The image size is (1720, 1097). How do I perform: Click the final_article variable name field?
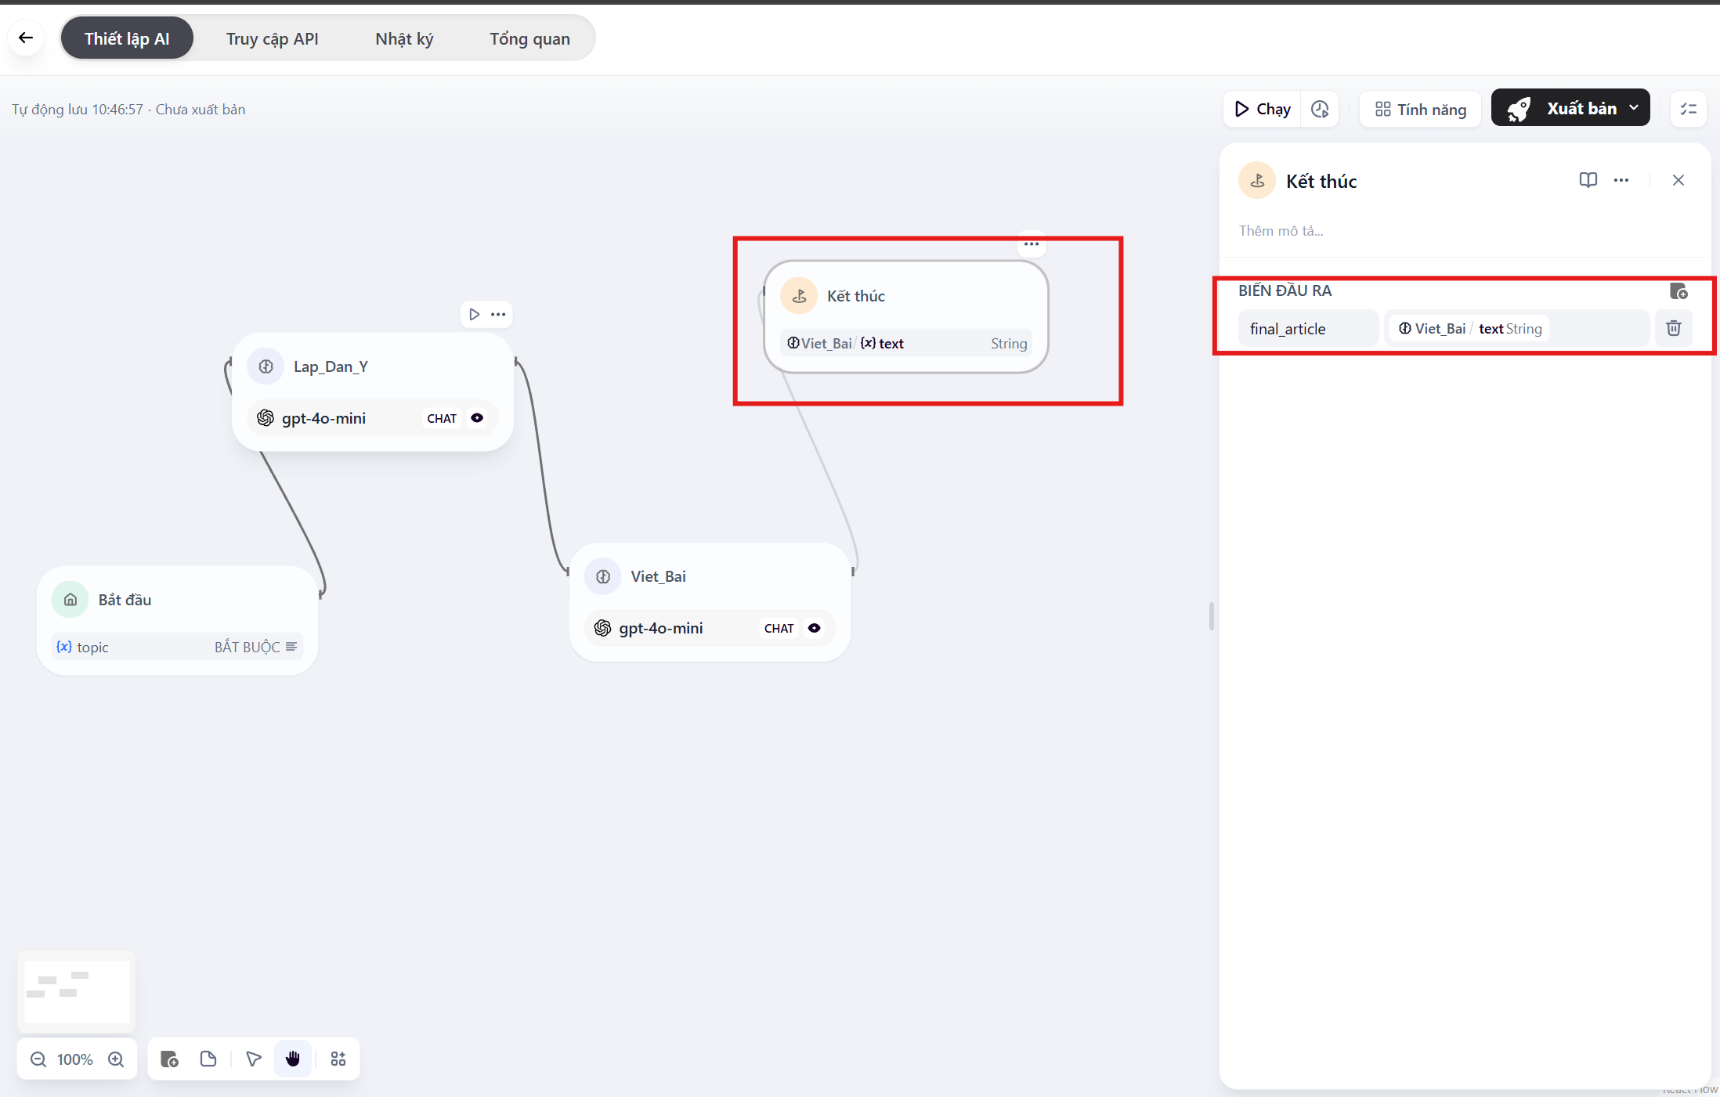coord(1306,329)
